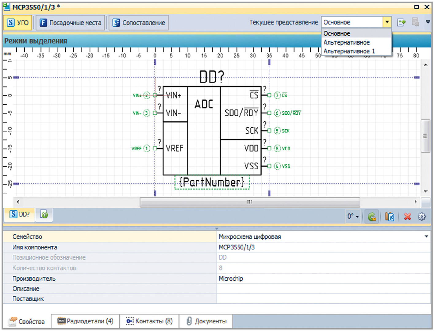Viewport: 435px width, 331px height.
Task: Click the greyed delete representation icon
Action: click(415, 22)
